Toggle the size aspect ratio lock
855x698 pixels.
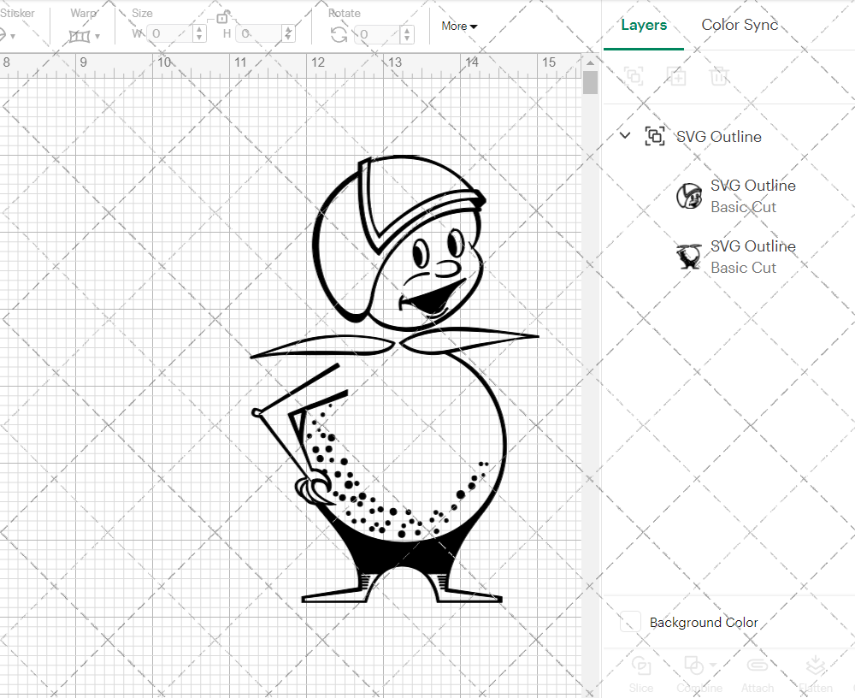[x=222, y=17]
